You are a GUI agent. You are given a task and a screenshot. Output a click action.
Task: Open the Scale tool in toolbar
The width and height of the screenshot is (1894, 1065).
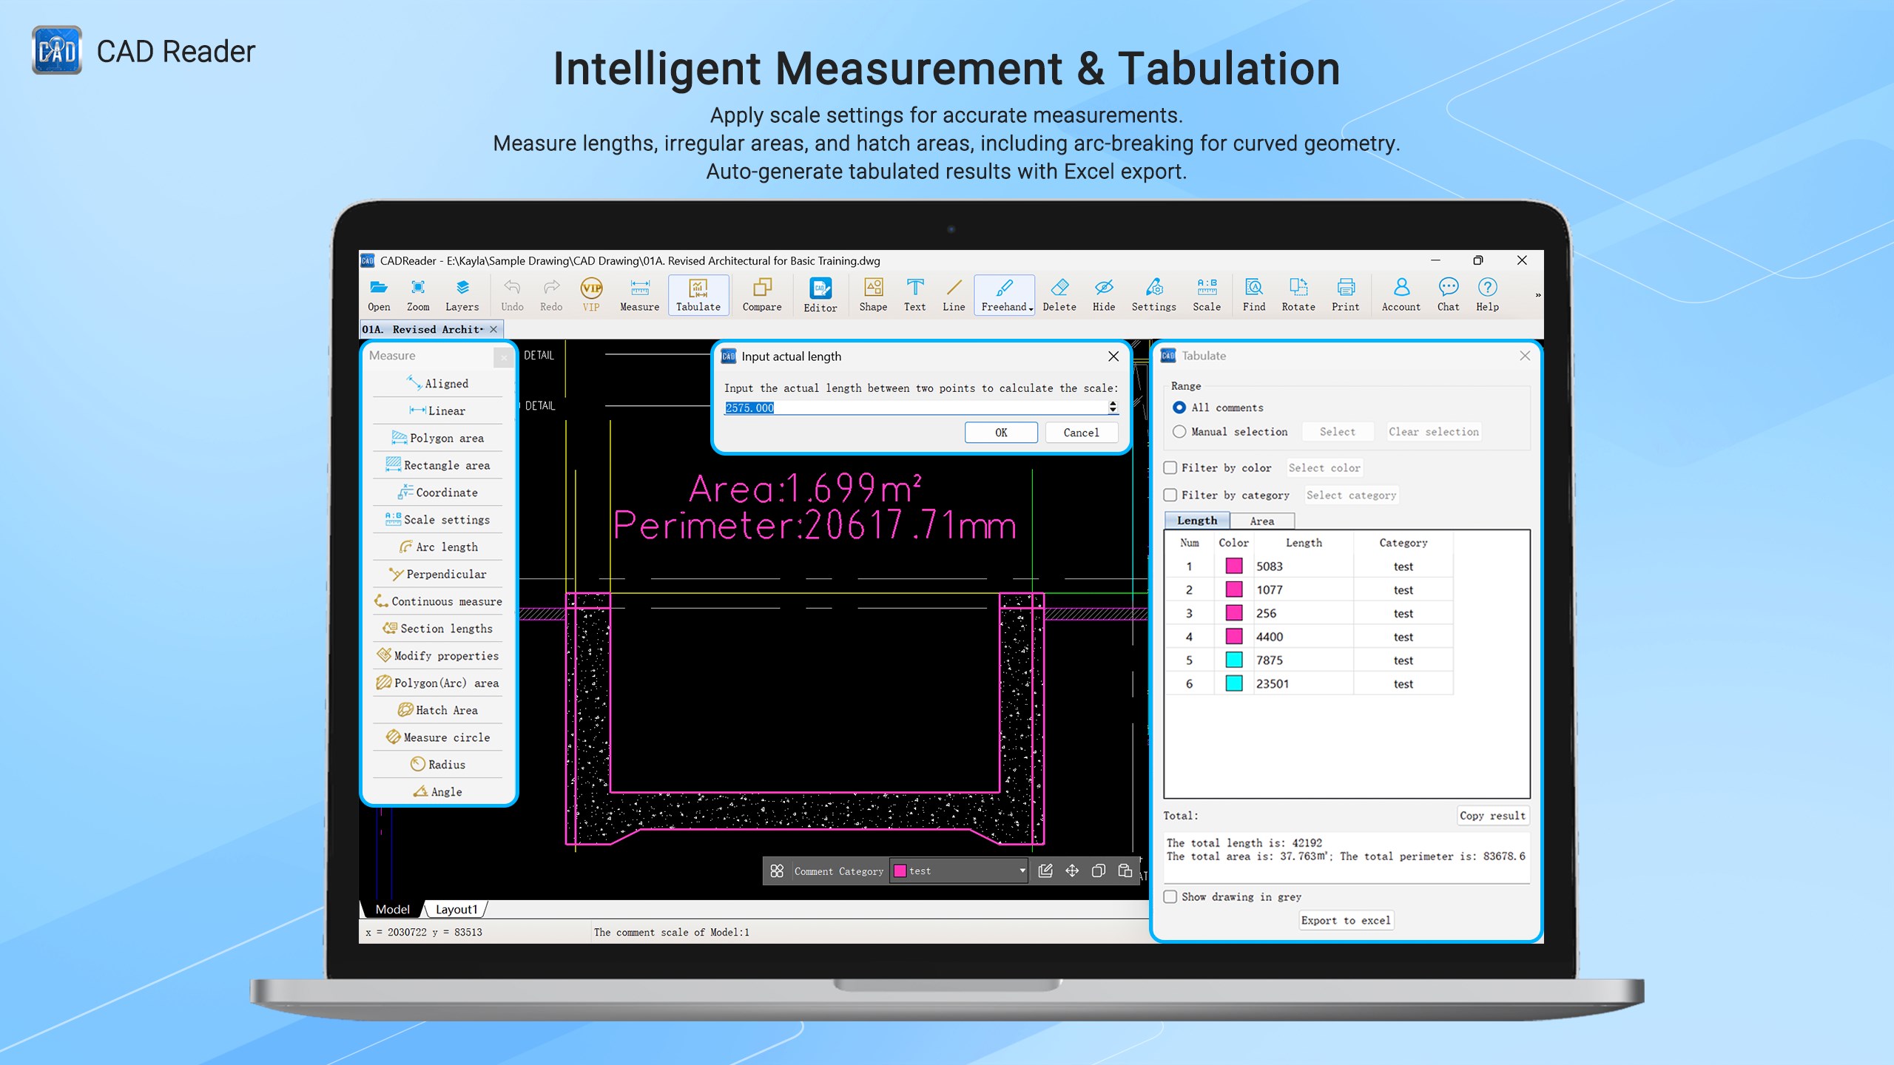click(1206, 295)
